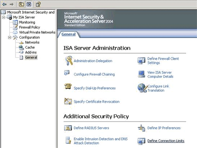Open the Help toolbar icon
This screenshot has width=197, height=148.
click(38, 5)
